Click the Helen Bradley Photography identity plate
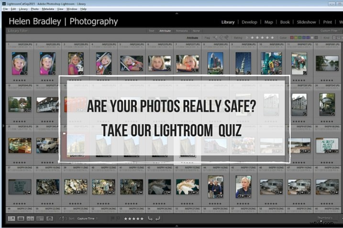343x228 pixels. tap(63, 21)
